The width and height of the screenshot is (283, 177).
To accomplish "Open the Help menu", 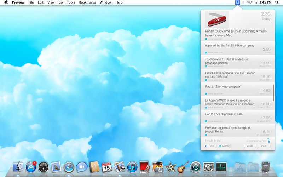I will coord(119,2).
